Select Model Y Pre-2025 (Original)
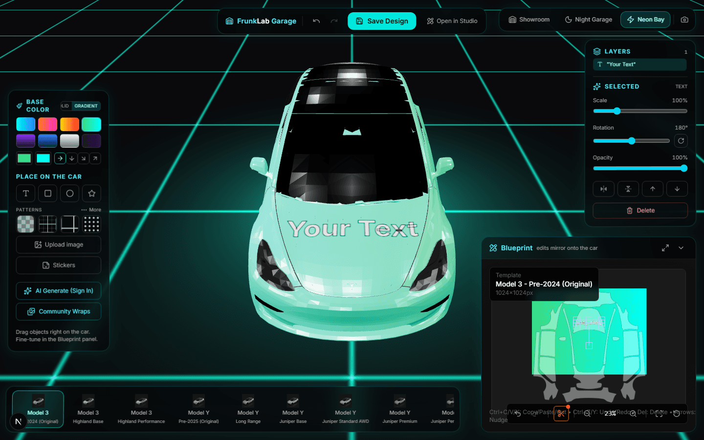 coord(198,409)
